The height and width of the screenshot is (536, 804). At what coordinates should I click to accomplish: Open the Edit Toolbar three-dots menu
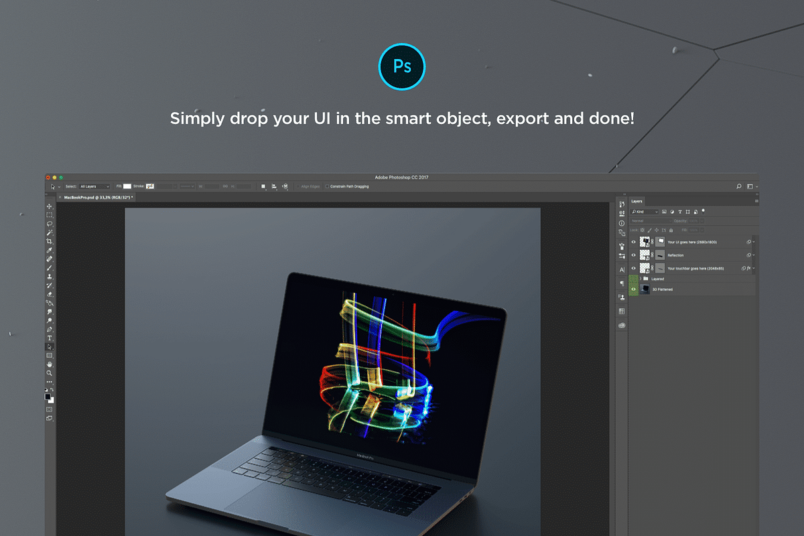tap(49, 382)
